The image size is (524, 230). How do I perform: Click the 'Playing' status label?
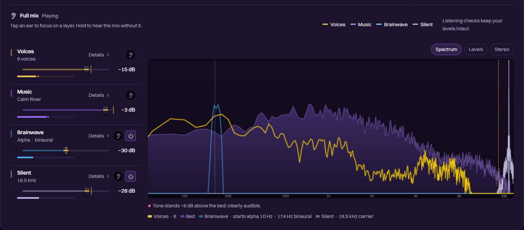click(x=50, y=16)
